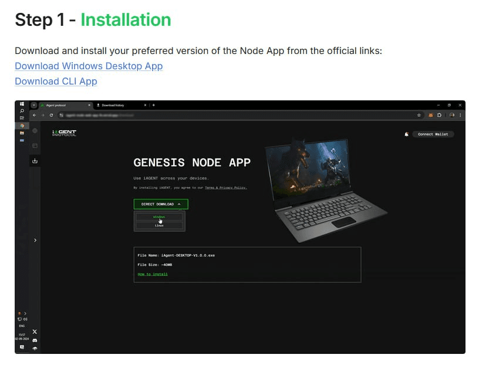Click the globe icon in the site sidebar
Image resolution: width=479 pixels, height=368 pixels.
(x=35, y=131)
